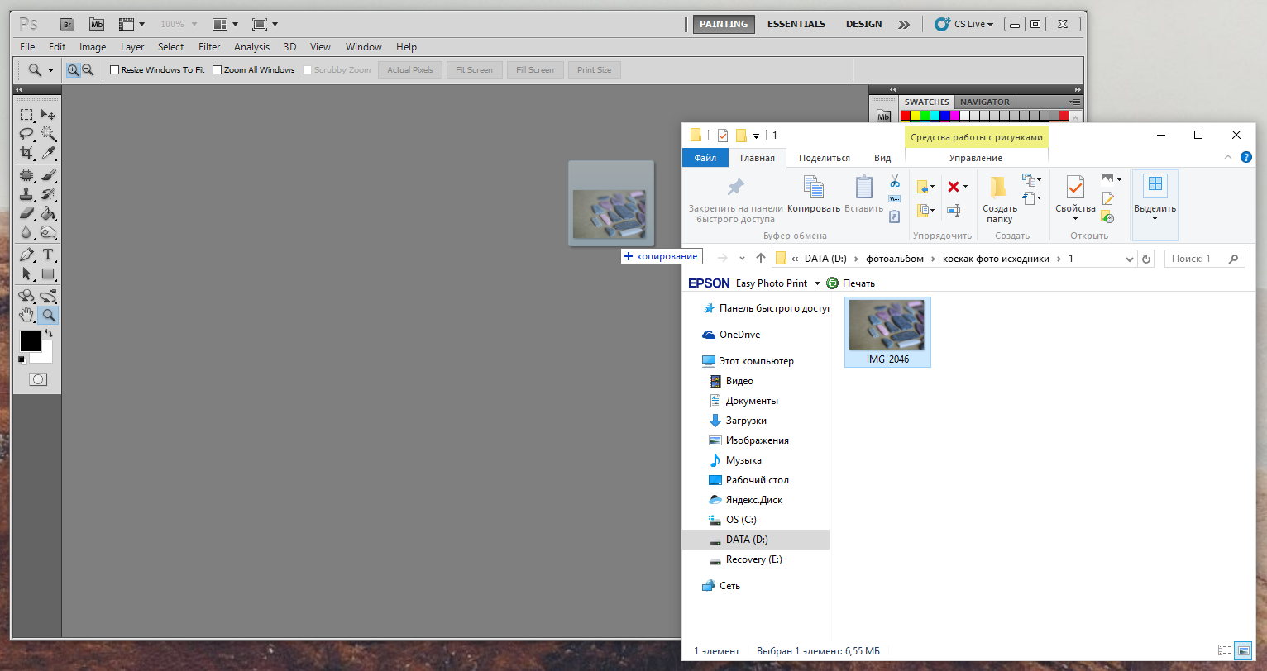
Task: Select the Patch healing tool
Action: coord(26,175)
